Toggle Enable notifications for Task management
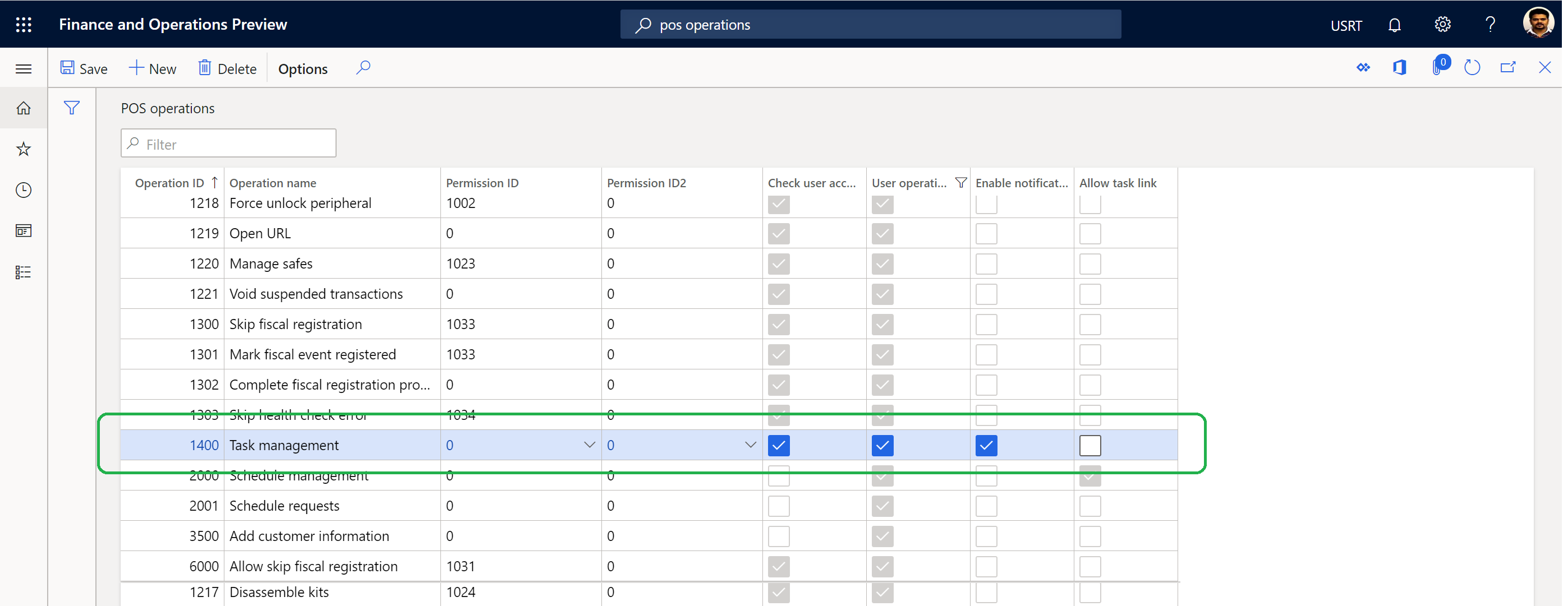 (986, 445)
